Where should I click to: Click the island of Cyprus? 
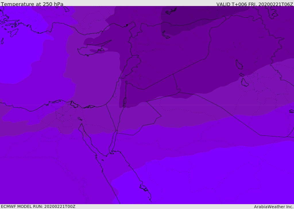coord(91,50)
